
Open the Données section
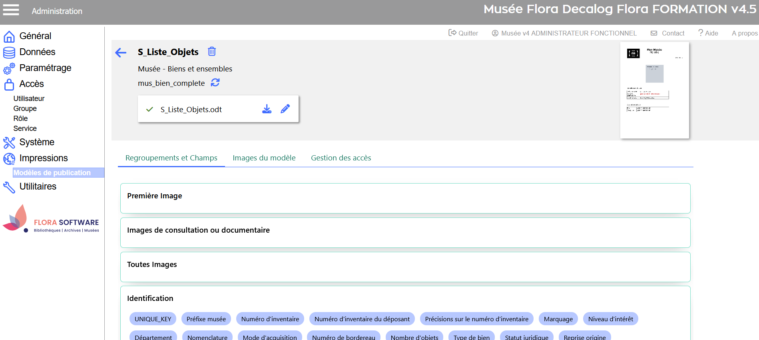coord(37,52)
